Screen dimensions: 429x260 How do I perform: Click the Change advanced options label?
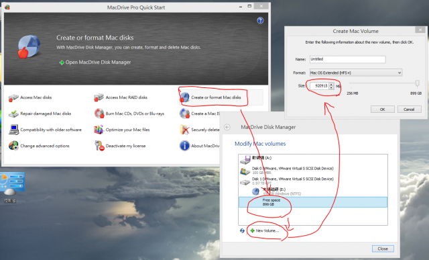[x=45, y=146]
